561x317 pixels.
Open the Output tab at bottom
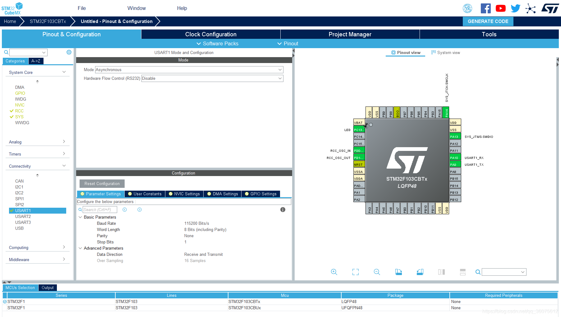(48, 288)
